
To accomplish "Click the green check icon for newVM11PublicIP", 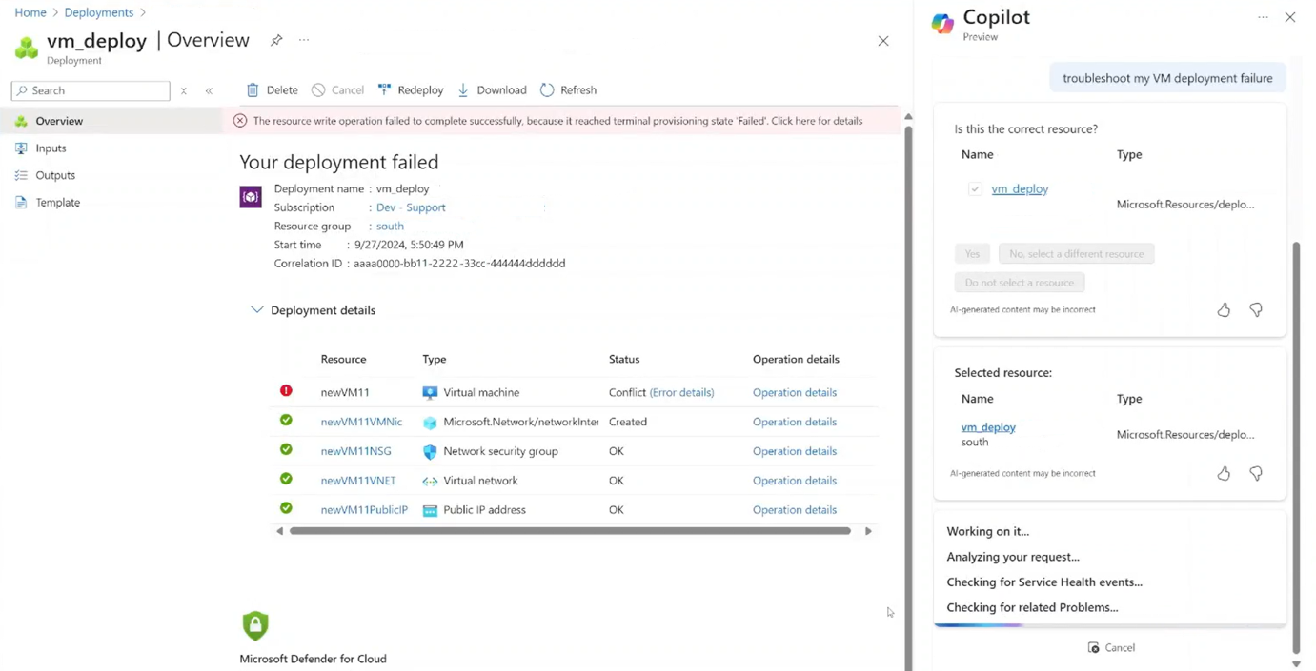I will (x=286, y=508).
